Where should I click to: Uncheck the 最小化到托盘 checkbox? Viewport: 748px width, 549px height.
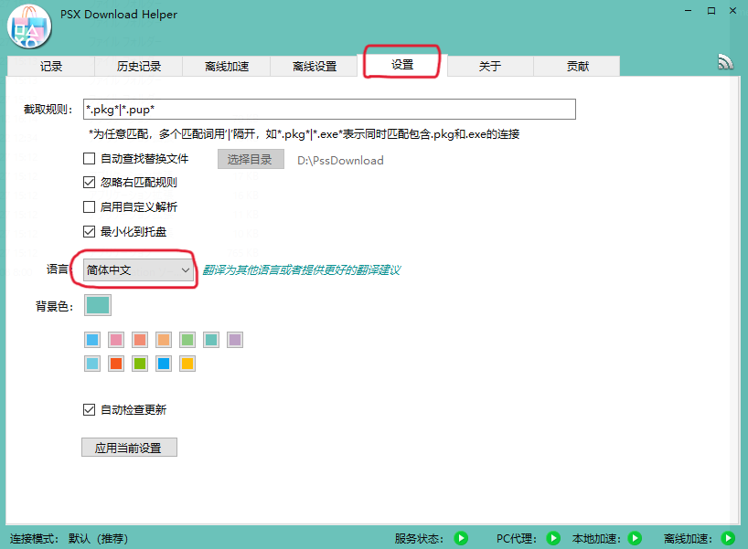90,231
